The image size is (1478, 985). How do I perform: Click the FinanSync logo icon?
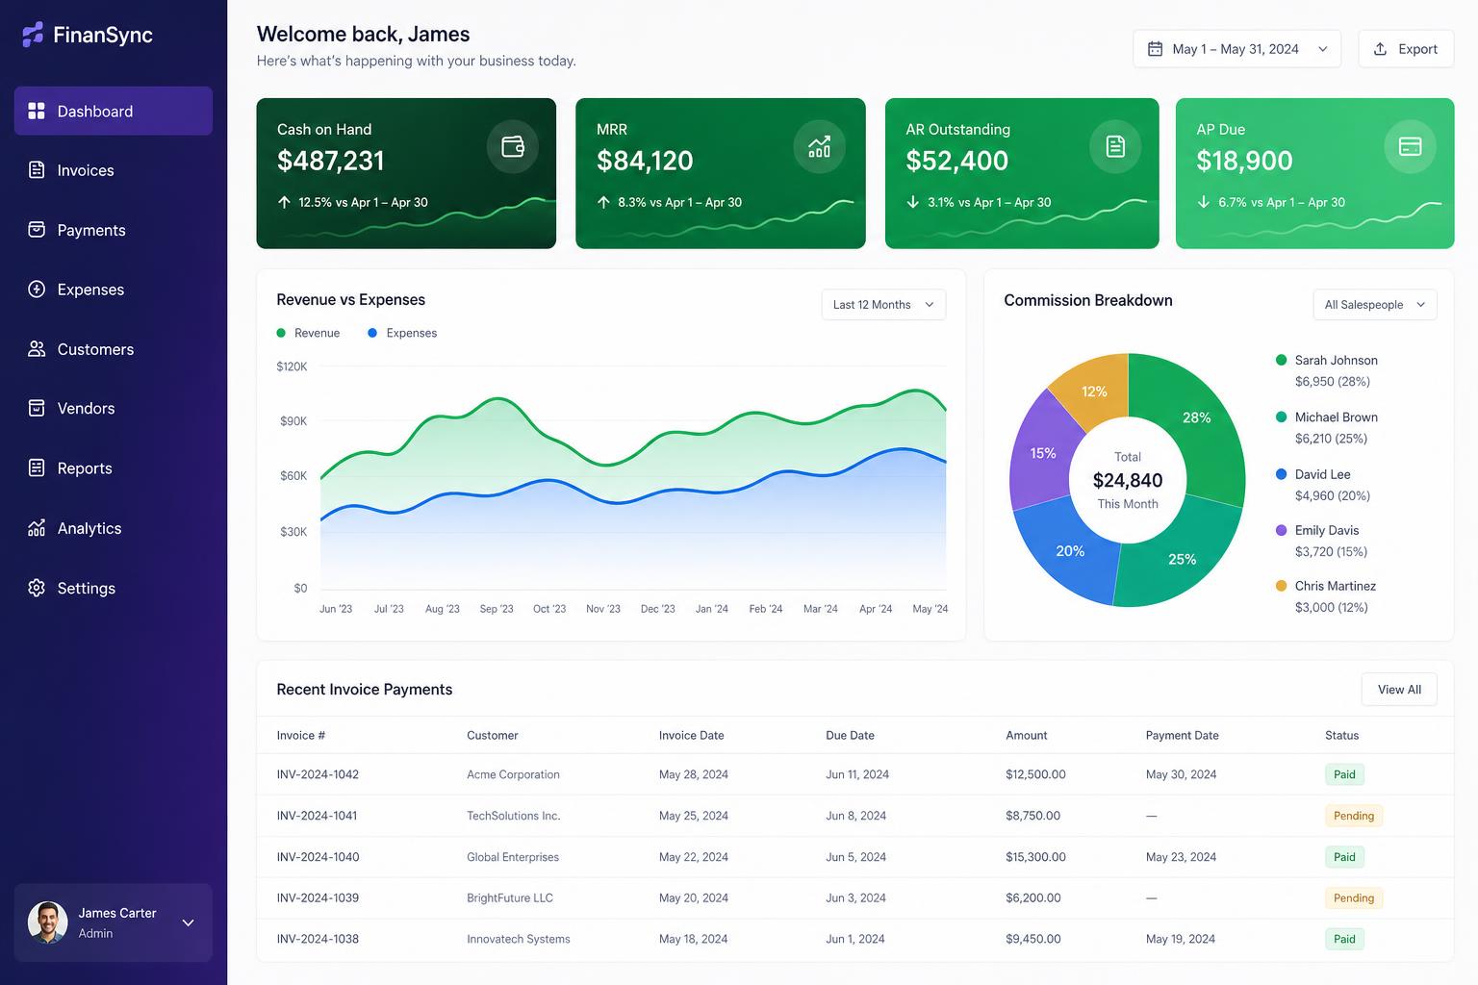click(33, 35)
